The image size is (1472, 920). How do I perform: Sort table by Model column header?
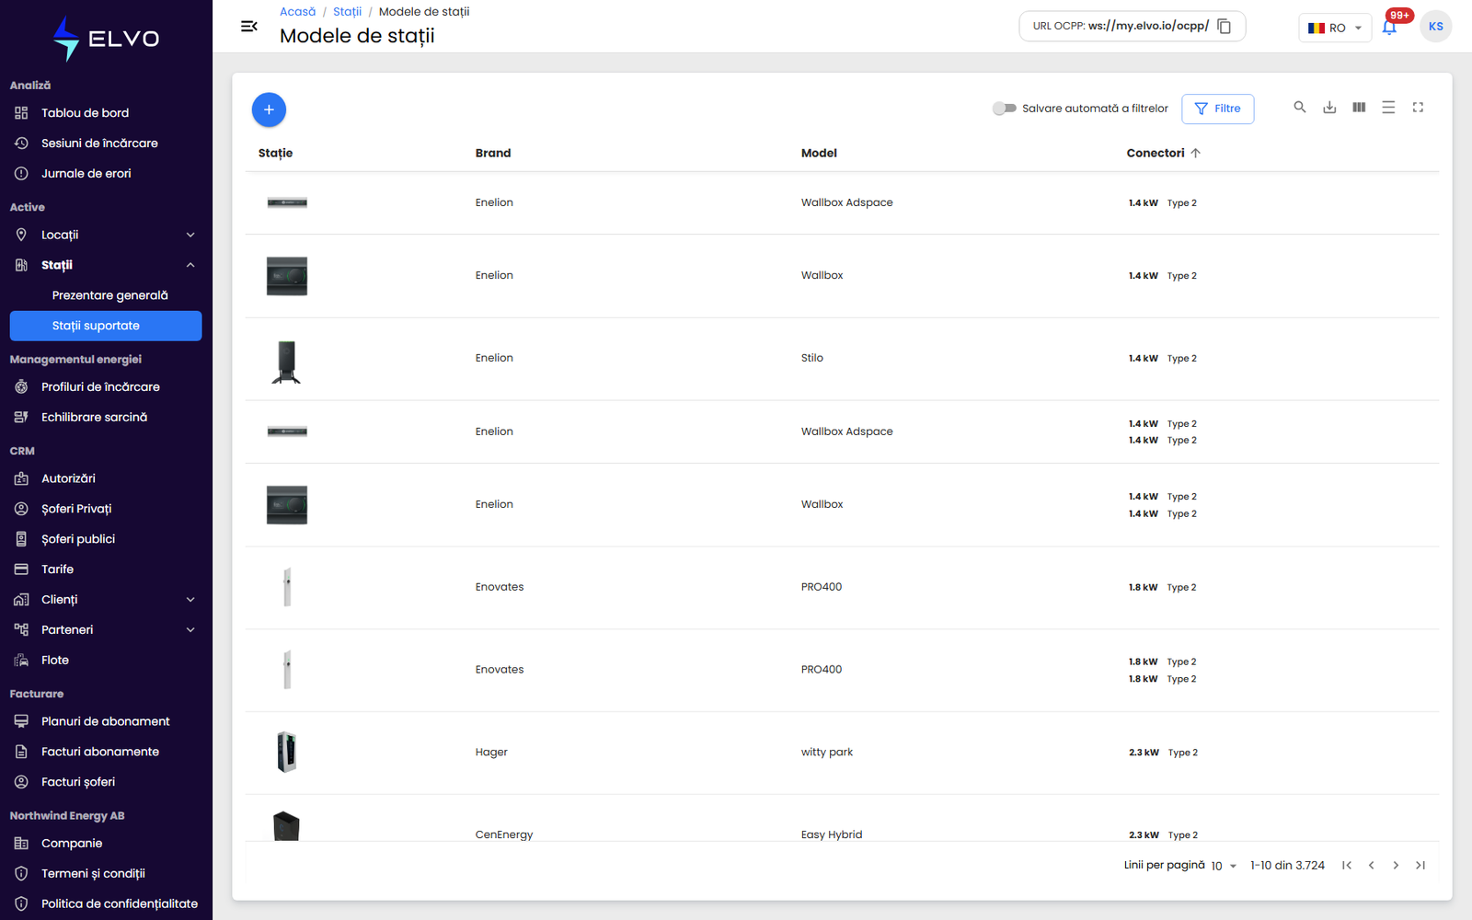pyautogui.click(x=819, y=154)
